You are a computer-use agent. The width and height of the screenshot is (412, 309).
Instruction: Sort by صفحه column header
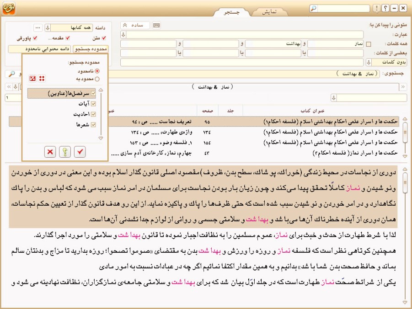click(x=208, y=111)
